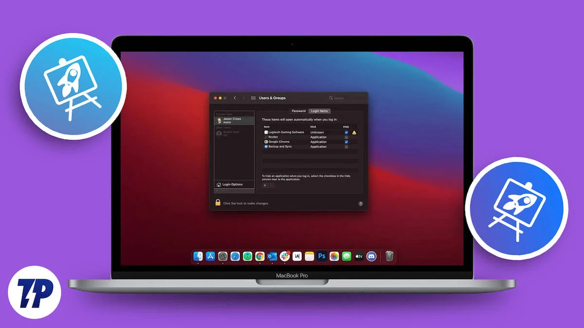Toggle Hide checkbox for Backup and Sync

(x=347, y=147)
